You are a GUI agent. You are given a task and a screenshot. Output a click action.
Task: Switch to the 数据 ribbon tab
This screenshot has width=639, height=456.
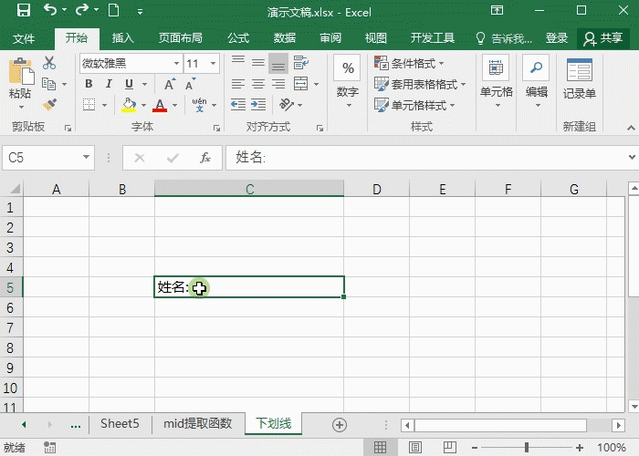coord(285,38)
